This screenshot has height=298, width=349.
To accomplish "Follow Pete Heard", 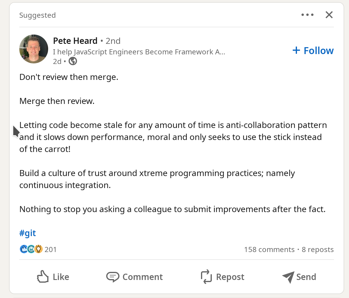I will (x=313, y=50).
